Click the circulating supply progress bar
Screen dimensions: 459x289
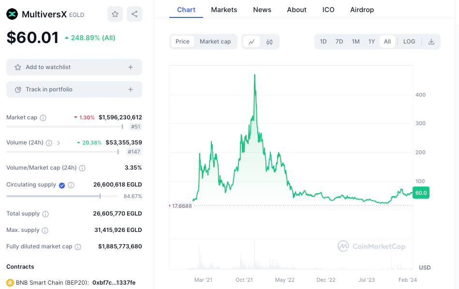62,196
